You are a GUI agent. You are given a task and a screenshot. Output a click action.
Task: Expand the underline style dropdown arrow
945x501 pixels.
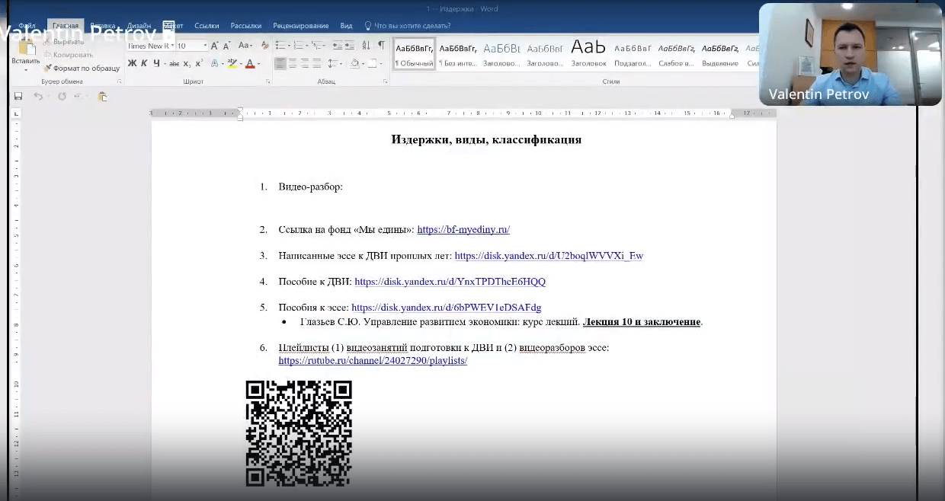tap(165, 64)
